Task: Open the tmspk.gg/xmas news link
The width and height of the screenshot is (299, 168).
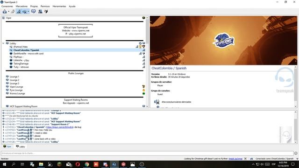Action: 235,159
